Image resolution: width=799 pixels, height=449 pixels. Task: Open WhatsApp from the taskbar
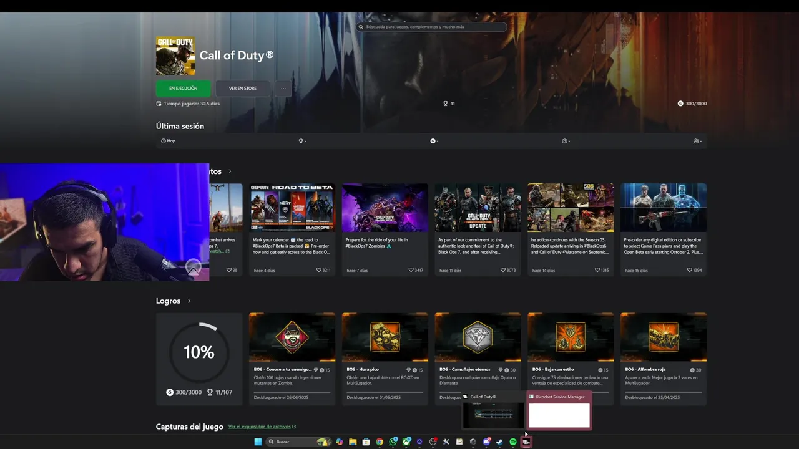point(393,442)
